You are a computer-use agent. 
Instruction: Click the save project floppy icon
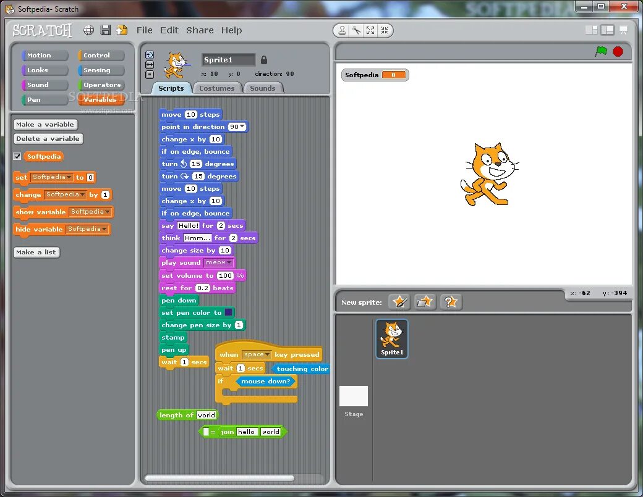(105, 30)
